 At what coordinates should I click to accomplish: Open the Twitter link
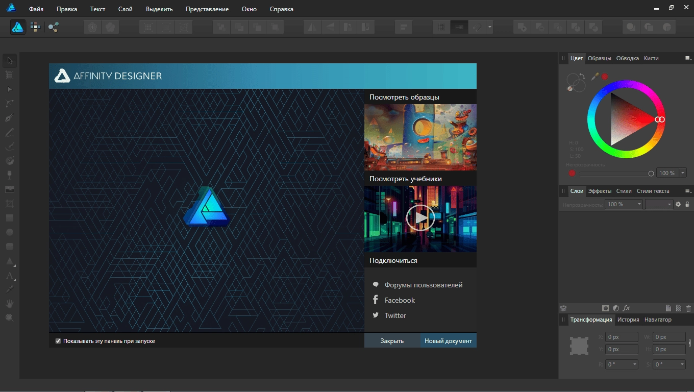(x=395, y=315)
